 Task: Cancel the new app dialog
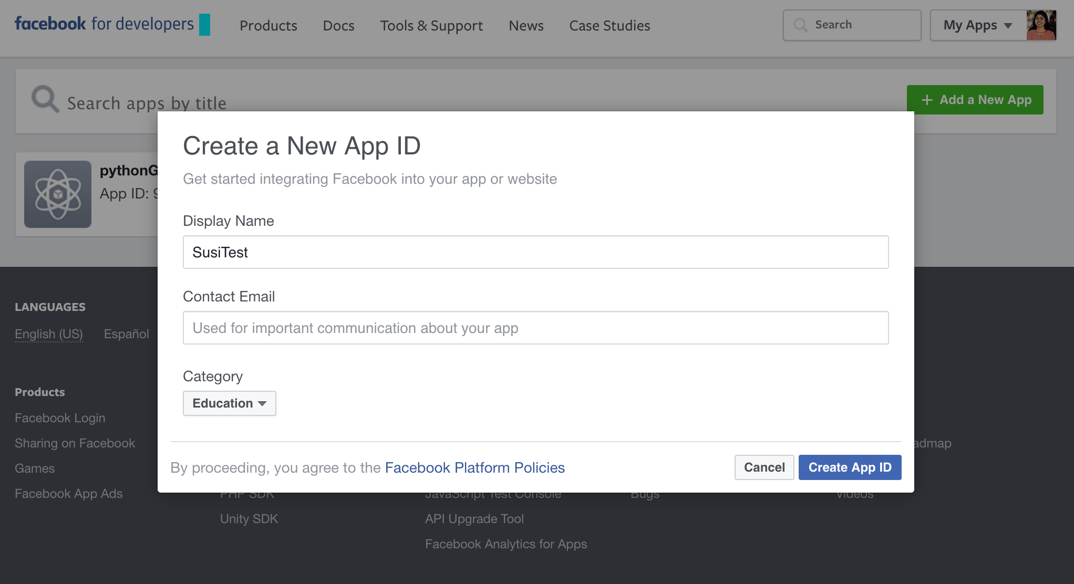[764, 467]
